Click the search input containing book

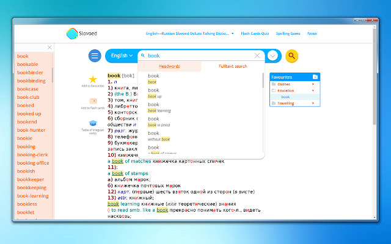(x=200, y=56)
